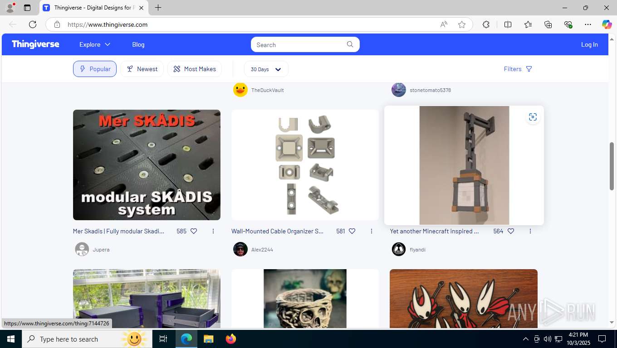Viewport: 617px width, 348px height.
Task: Open Collections icon
Action: pos(548,24)
